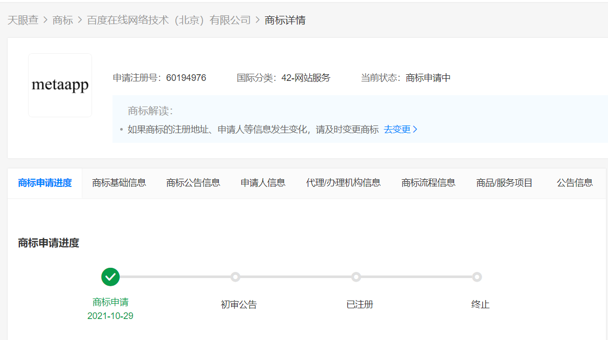Open the metaapp trademark logo thumbnail
This screenshot has width=608, height=340.
[60, 85]
